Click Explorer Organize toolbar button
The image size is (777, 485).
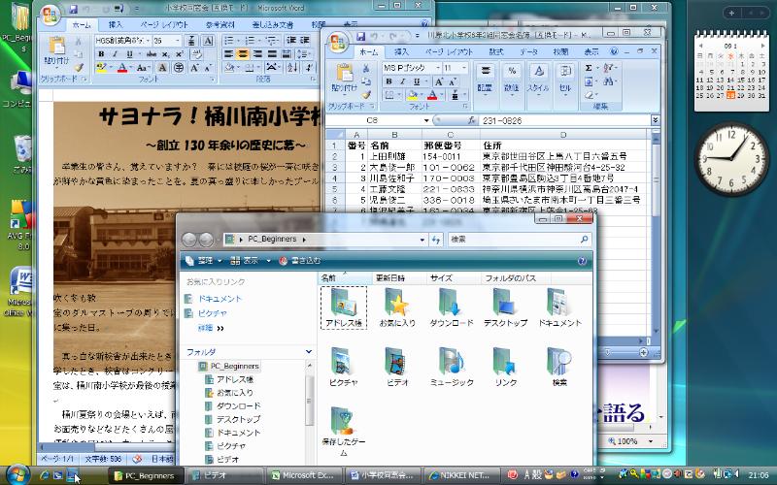(204, 261)
